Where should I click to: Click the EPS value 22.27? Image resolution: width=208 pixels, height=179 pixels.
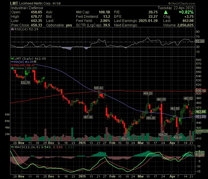(153, 17)
